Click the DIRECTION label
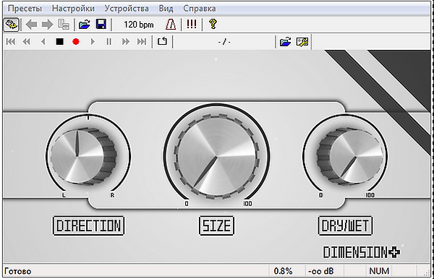Viewport: 434px width, 279px height. coord(88,226)
